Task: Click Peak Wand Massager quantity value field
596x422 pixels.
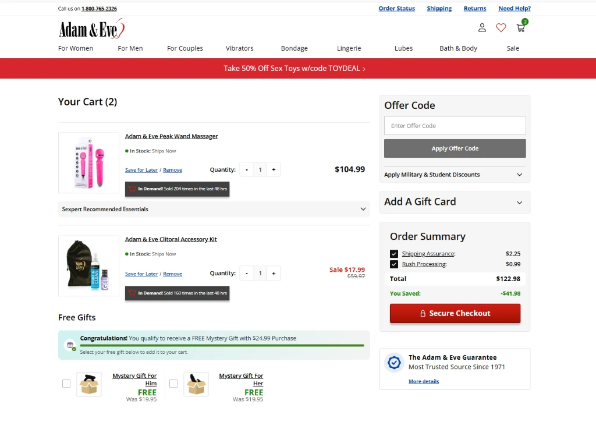Action: pyautogui.click(x=260, y=169)
